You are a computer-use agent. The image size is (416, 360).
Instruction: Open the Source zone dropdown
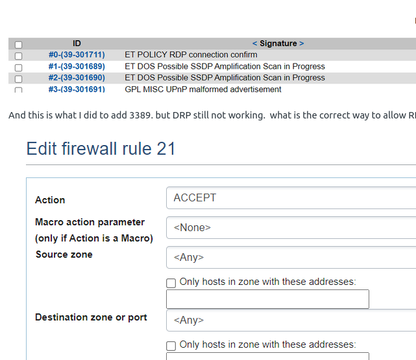point(291,258)
